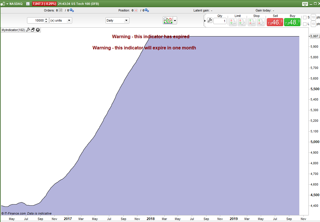The image size is (320, 222).
Task: Click the 2017 time axis label
Action: point(68,219)
